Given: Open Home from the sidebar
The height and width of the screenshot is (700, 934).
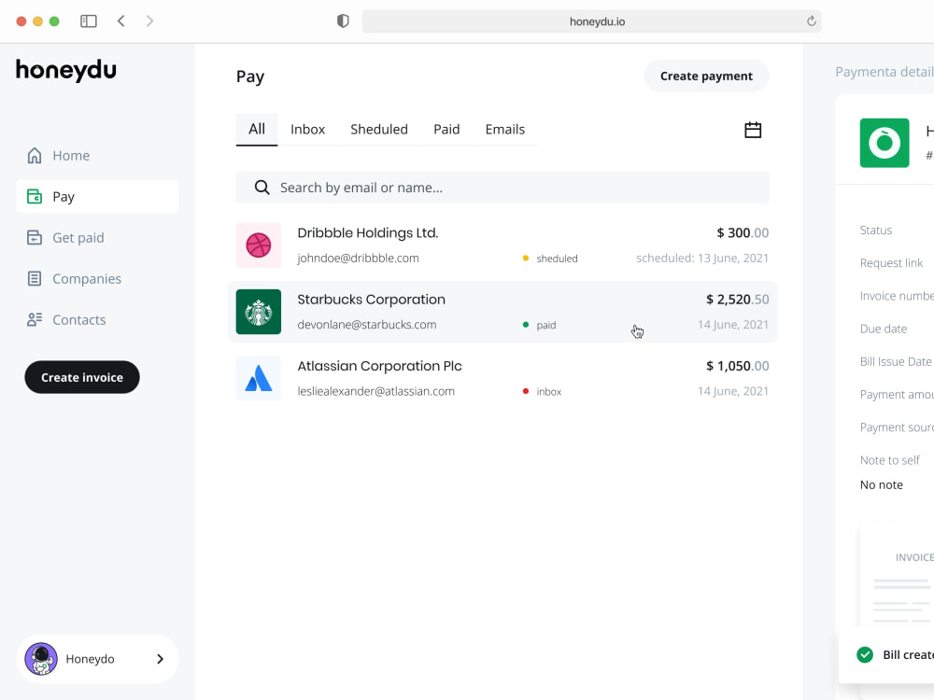Looking at the screenshot, I should 58,155.
